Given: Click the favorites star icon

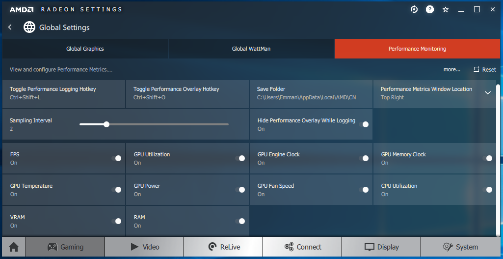Looking at the screenshot, I should (446, 10).
